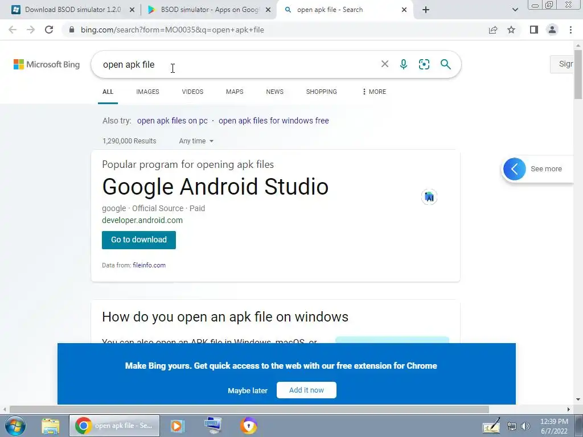Click inside the Bing search input
This screenshot has height=437, width=583.
pyautogui.click(x=238, y=64)
